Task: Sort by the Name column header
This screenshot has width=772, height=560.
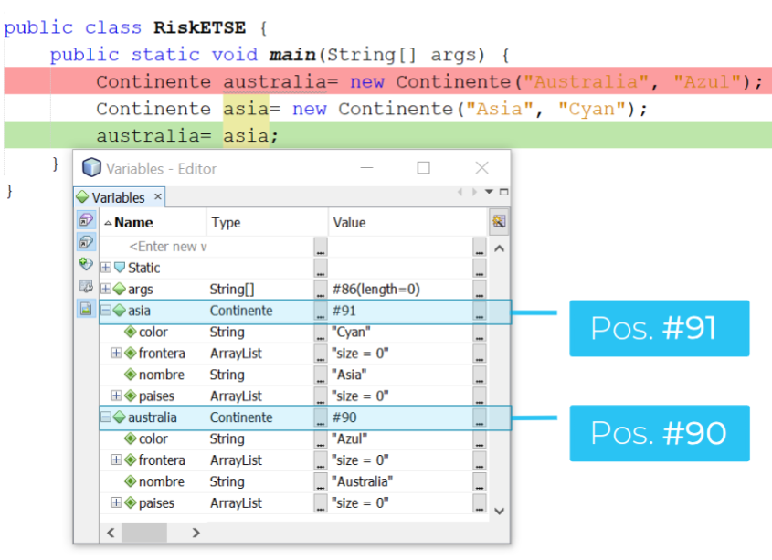Action: coord(133,223)
